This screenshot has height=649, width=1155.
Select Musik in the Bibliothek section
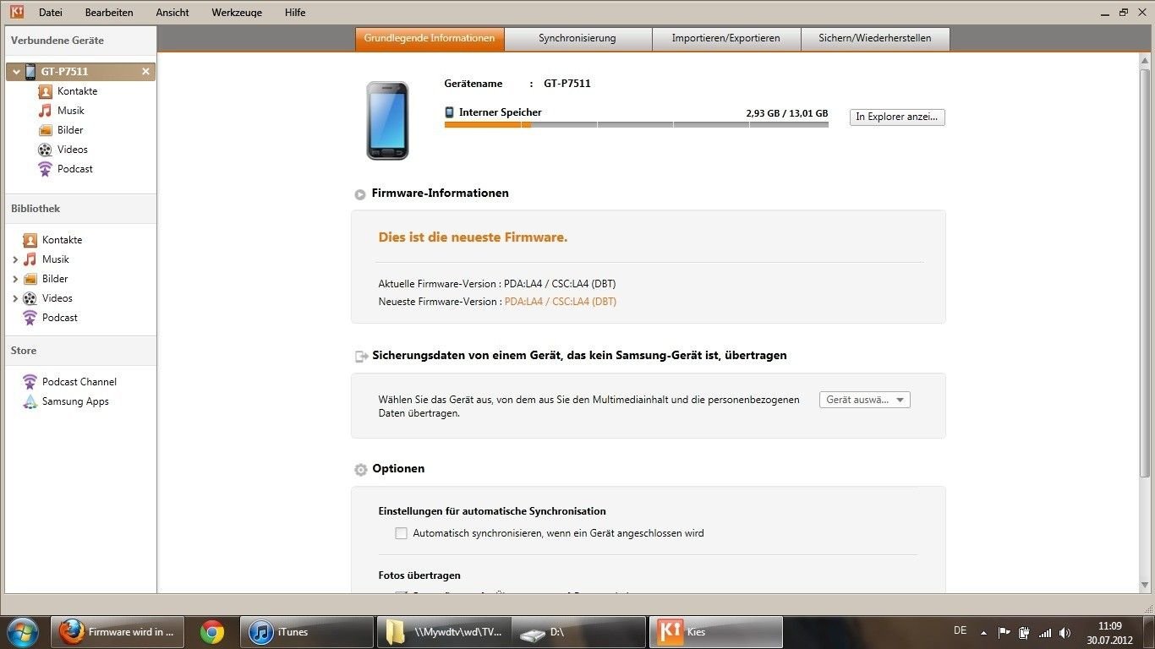coord(55,259)
